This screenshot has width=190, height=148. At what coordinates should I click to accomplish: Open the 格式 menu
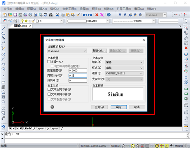click(x=54, y=9)
